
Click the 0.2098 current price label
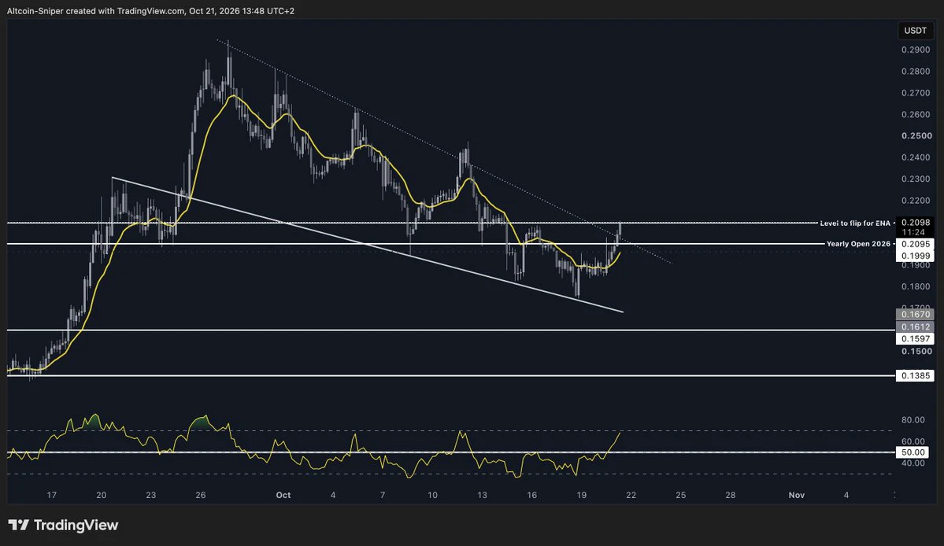point(915,223)
